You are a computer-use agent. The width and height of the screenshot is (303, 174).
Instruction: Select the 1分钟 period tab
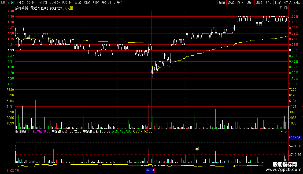click(20, 2)
